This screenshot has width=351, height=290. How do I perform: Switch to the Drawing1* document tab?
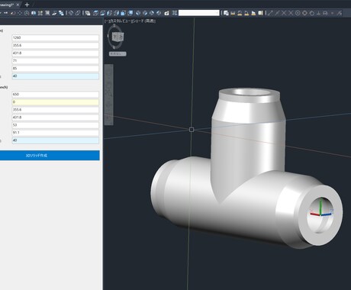pyautogui.click(x=6, y=5)
